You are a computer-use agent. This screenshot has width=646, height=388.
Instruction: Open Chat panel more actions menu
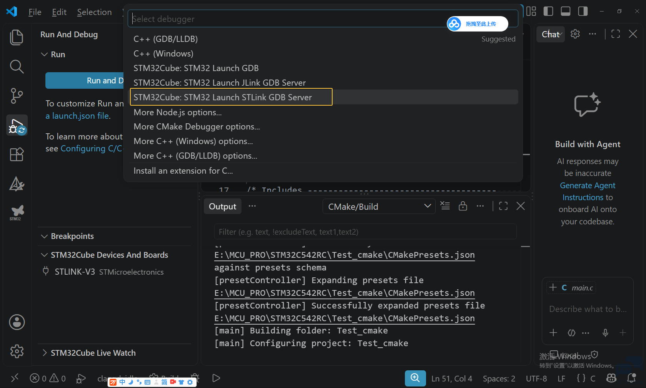point(593,34)
